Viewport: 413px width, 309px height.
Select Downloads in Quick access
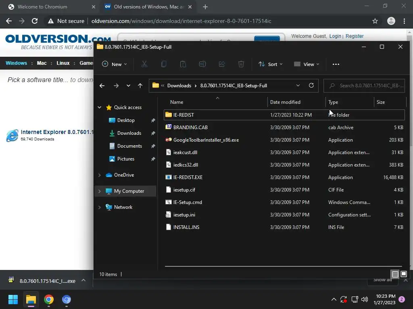click(129, 133)
